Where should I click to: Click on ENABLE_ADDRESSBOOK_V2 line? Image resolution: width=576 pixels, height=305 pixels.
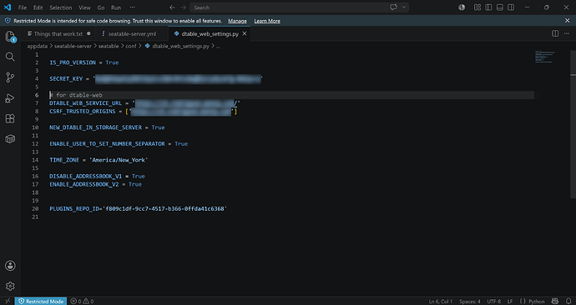[95, 184]
